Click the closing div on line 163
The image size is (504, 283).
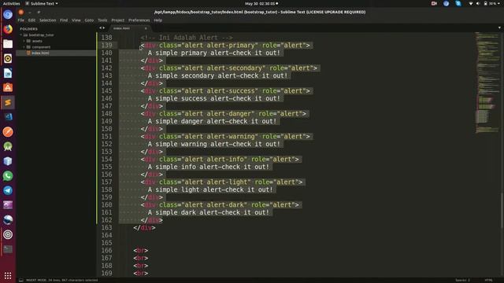click(144, 227)
